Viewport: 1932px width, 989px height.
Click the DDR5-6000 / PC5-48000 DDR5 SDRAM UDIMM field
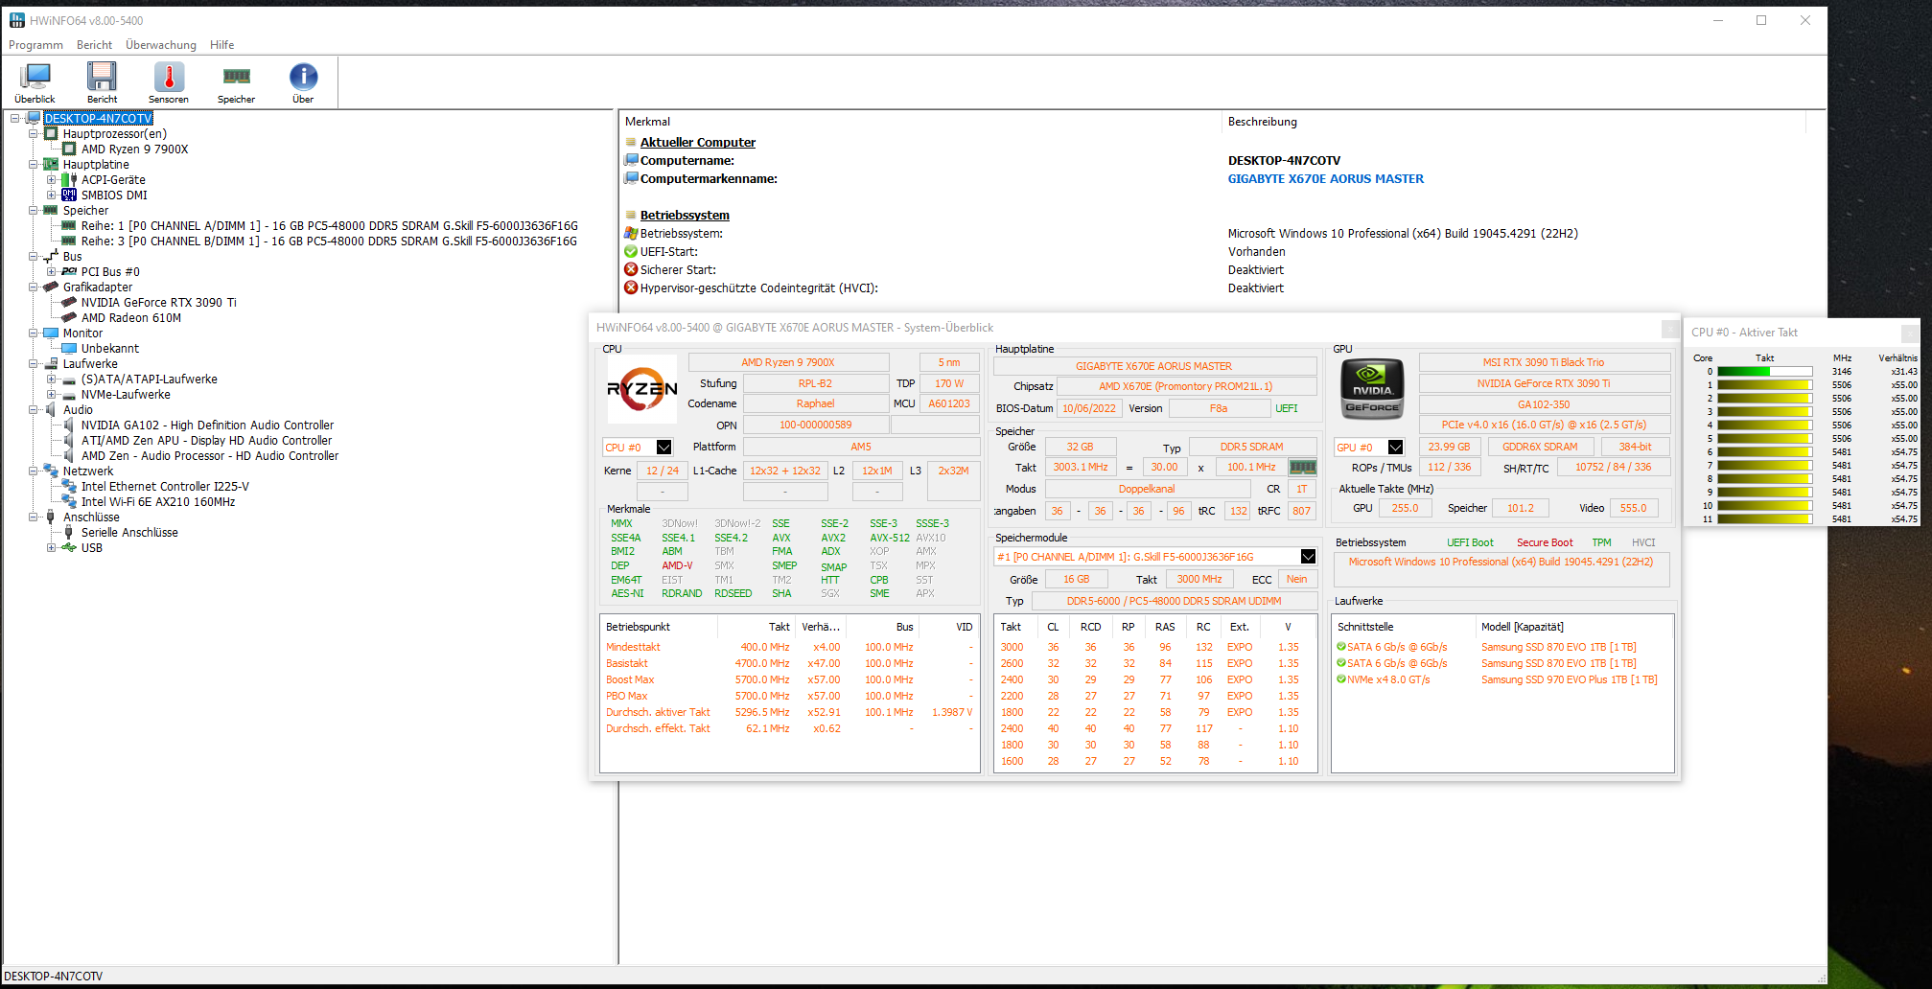pos(1174,601)
